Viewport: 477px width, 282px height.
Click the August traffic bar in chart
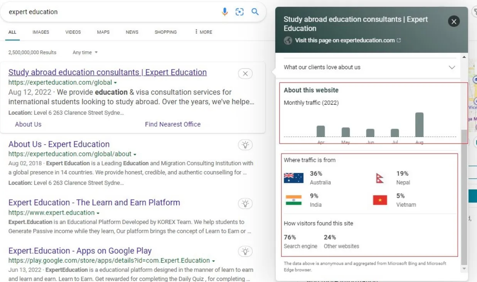pos(419,125)
